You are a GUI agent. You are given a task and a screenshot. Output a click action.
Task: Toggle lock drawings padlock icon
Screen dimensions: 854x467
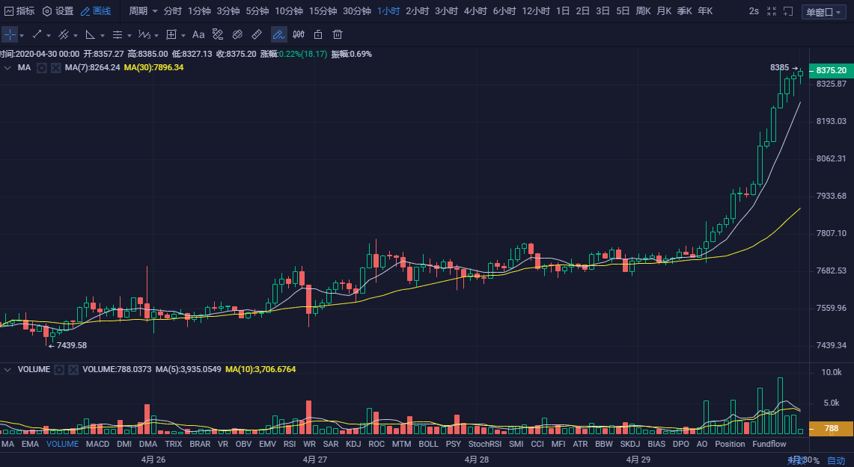318,35
